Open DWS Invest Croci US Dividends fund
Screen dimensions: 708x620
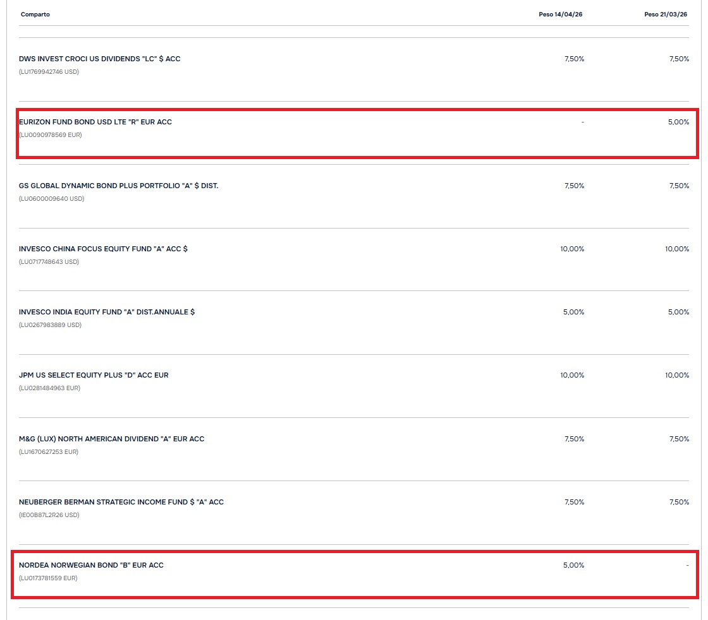point(100,59)
